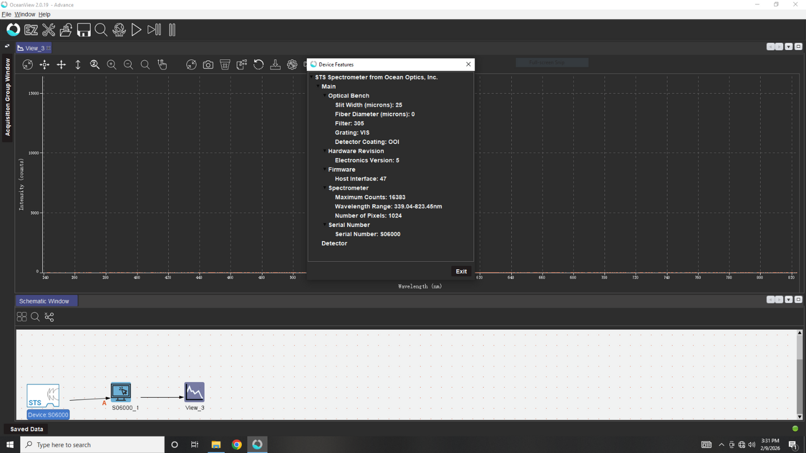Open the graph panel dropdown arrow at top right
This screenshot has width=806, height=453.
pyautogui.click(x=789, y=47)
